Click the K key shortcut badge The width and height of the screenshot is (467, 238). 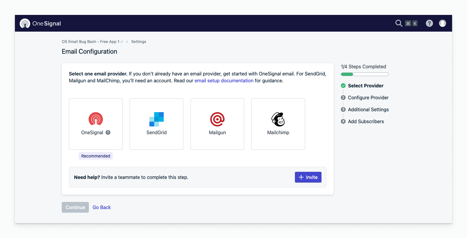[415, 23]
